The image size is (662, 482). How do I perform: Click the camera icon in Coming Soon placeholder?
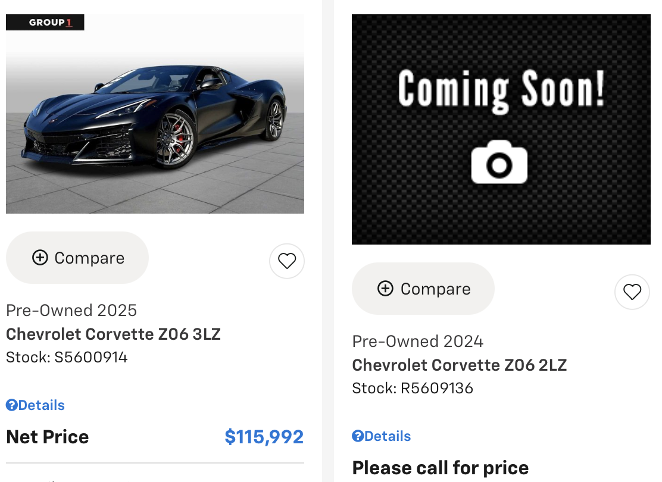(x=499, y=162)
